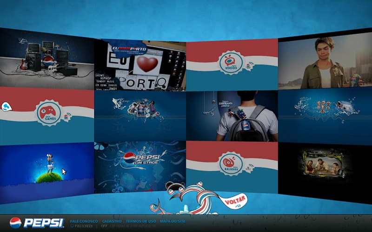Open the Pepsi can collage thumbnail

(x=140, y=116)
